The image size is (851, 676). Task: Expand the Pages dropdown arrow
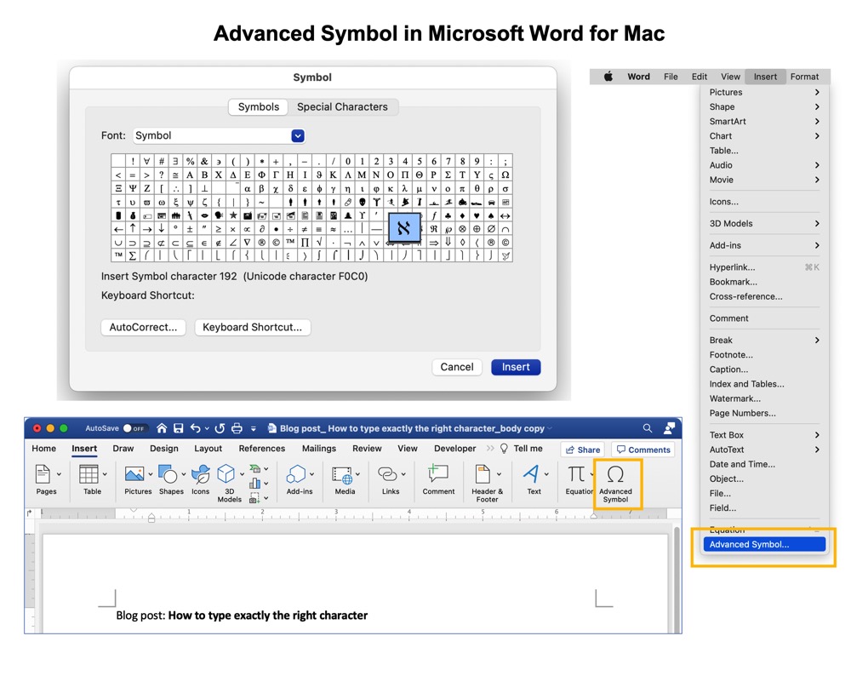point(59,474)
